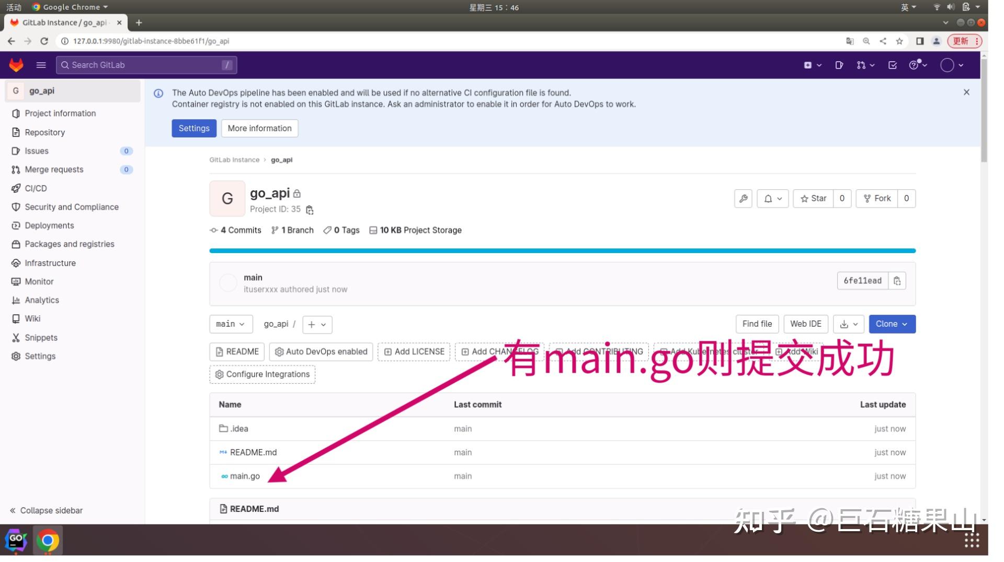Viewport: 1004px width, 562px height.
Task: Open the hamburger navigation menu
Action: [x=41, y=65]
